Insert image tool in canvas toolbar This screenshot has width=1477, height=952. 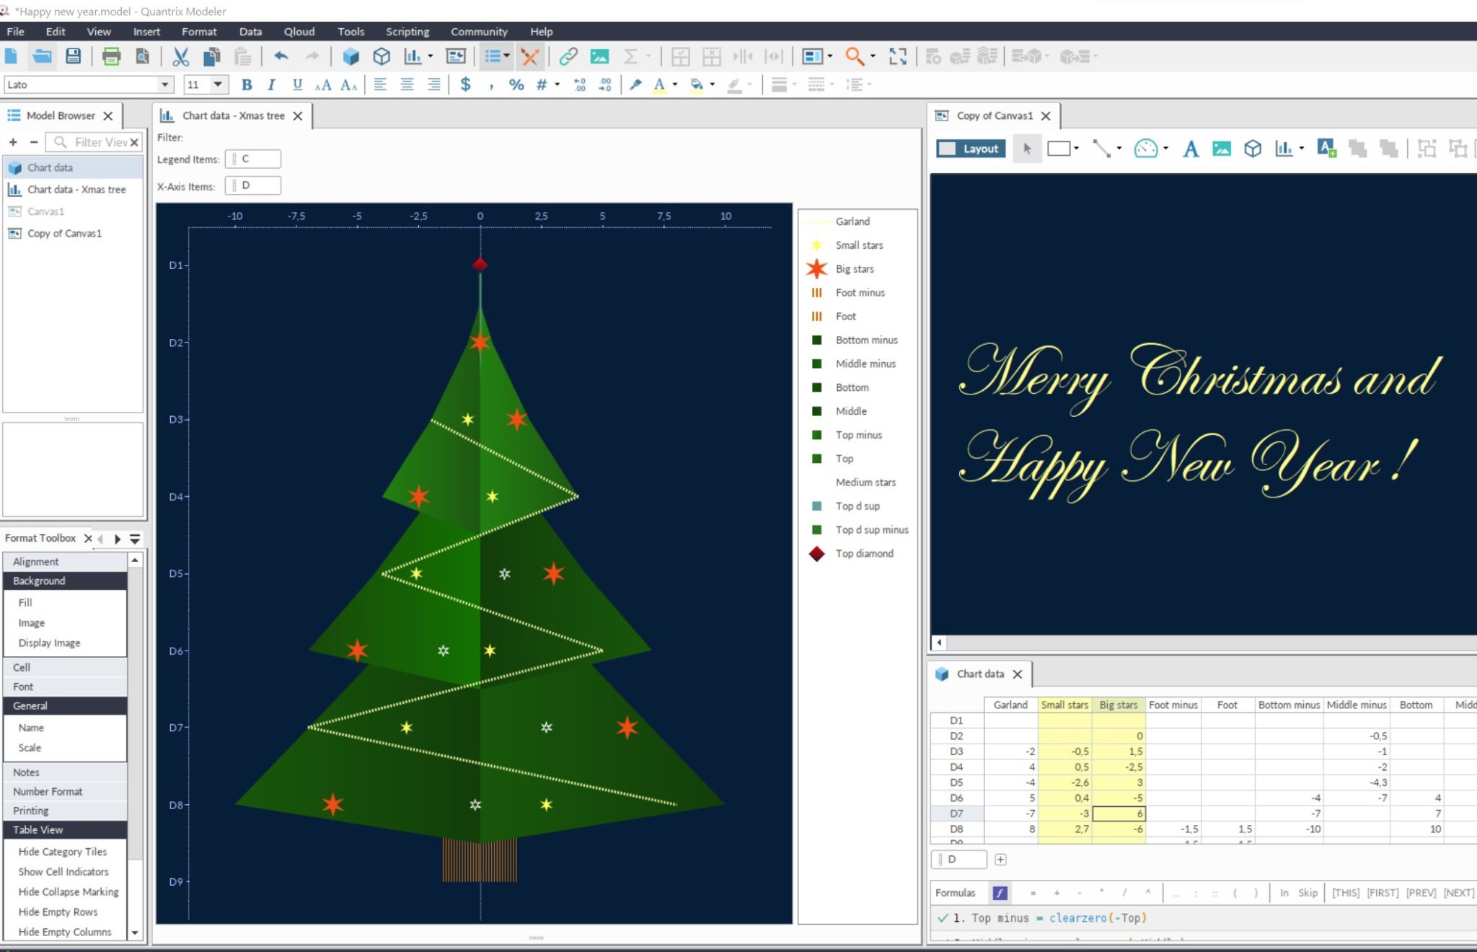coord(1222,149)
